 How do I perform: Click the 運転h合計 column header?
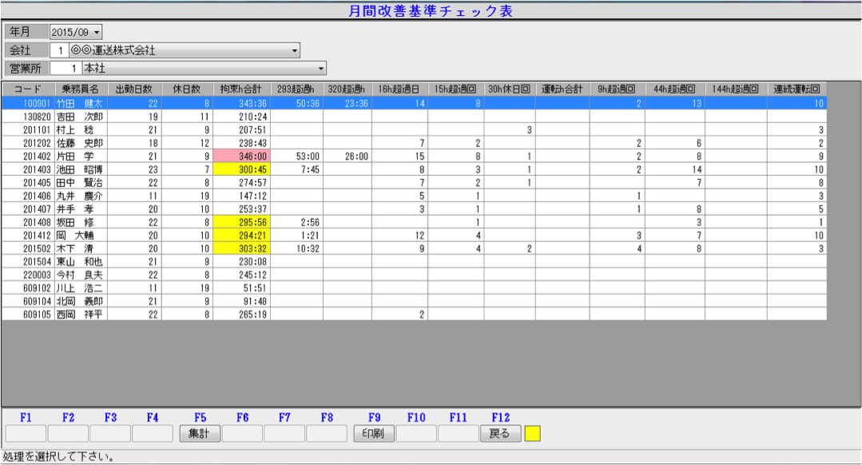(562, 89)
